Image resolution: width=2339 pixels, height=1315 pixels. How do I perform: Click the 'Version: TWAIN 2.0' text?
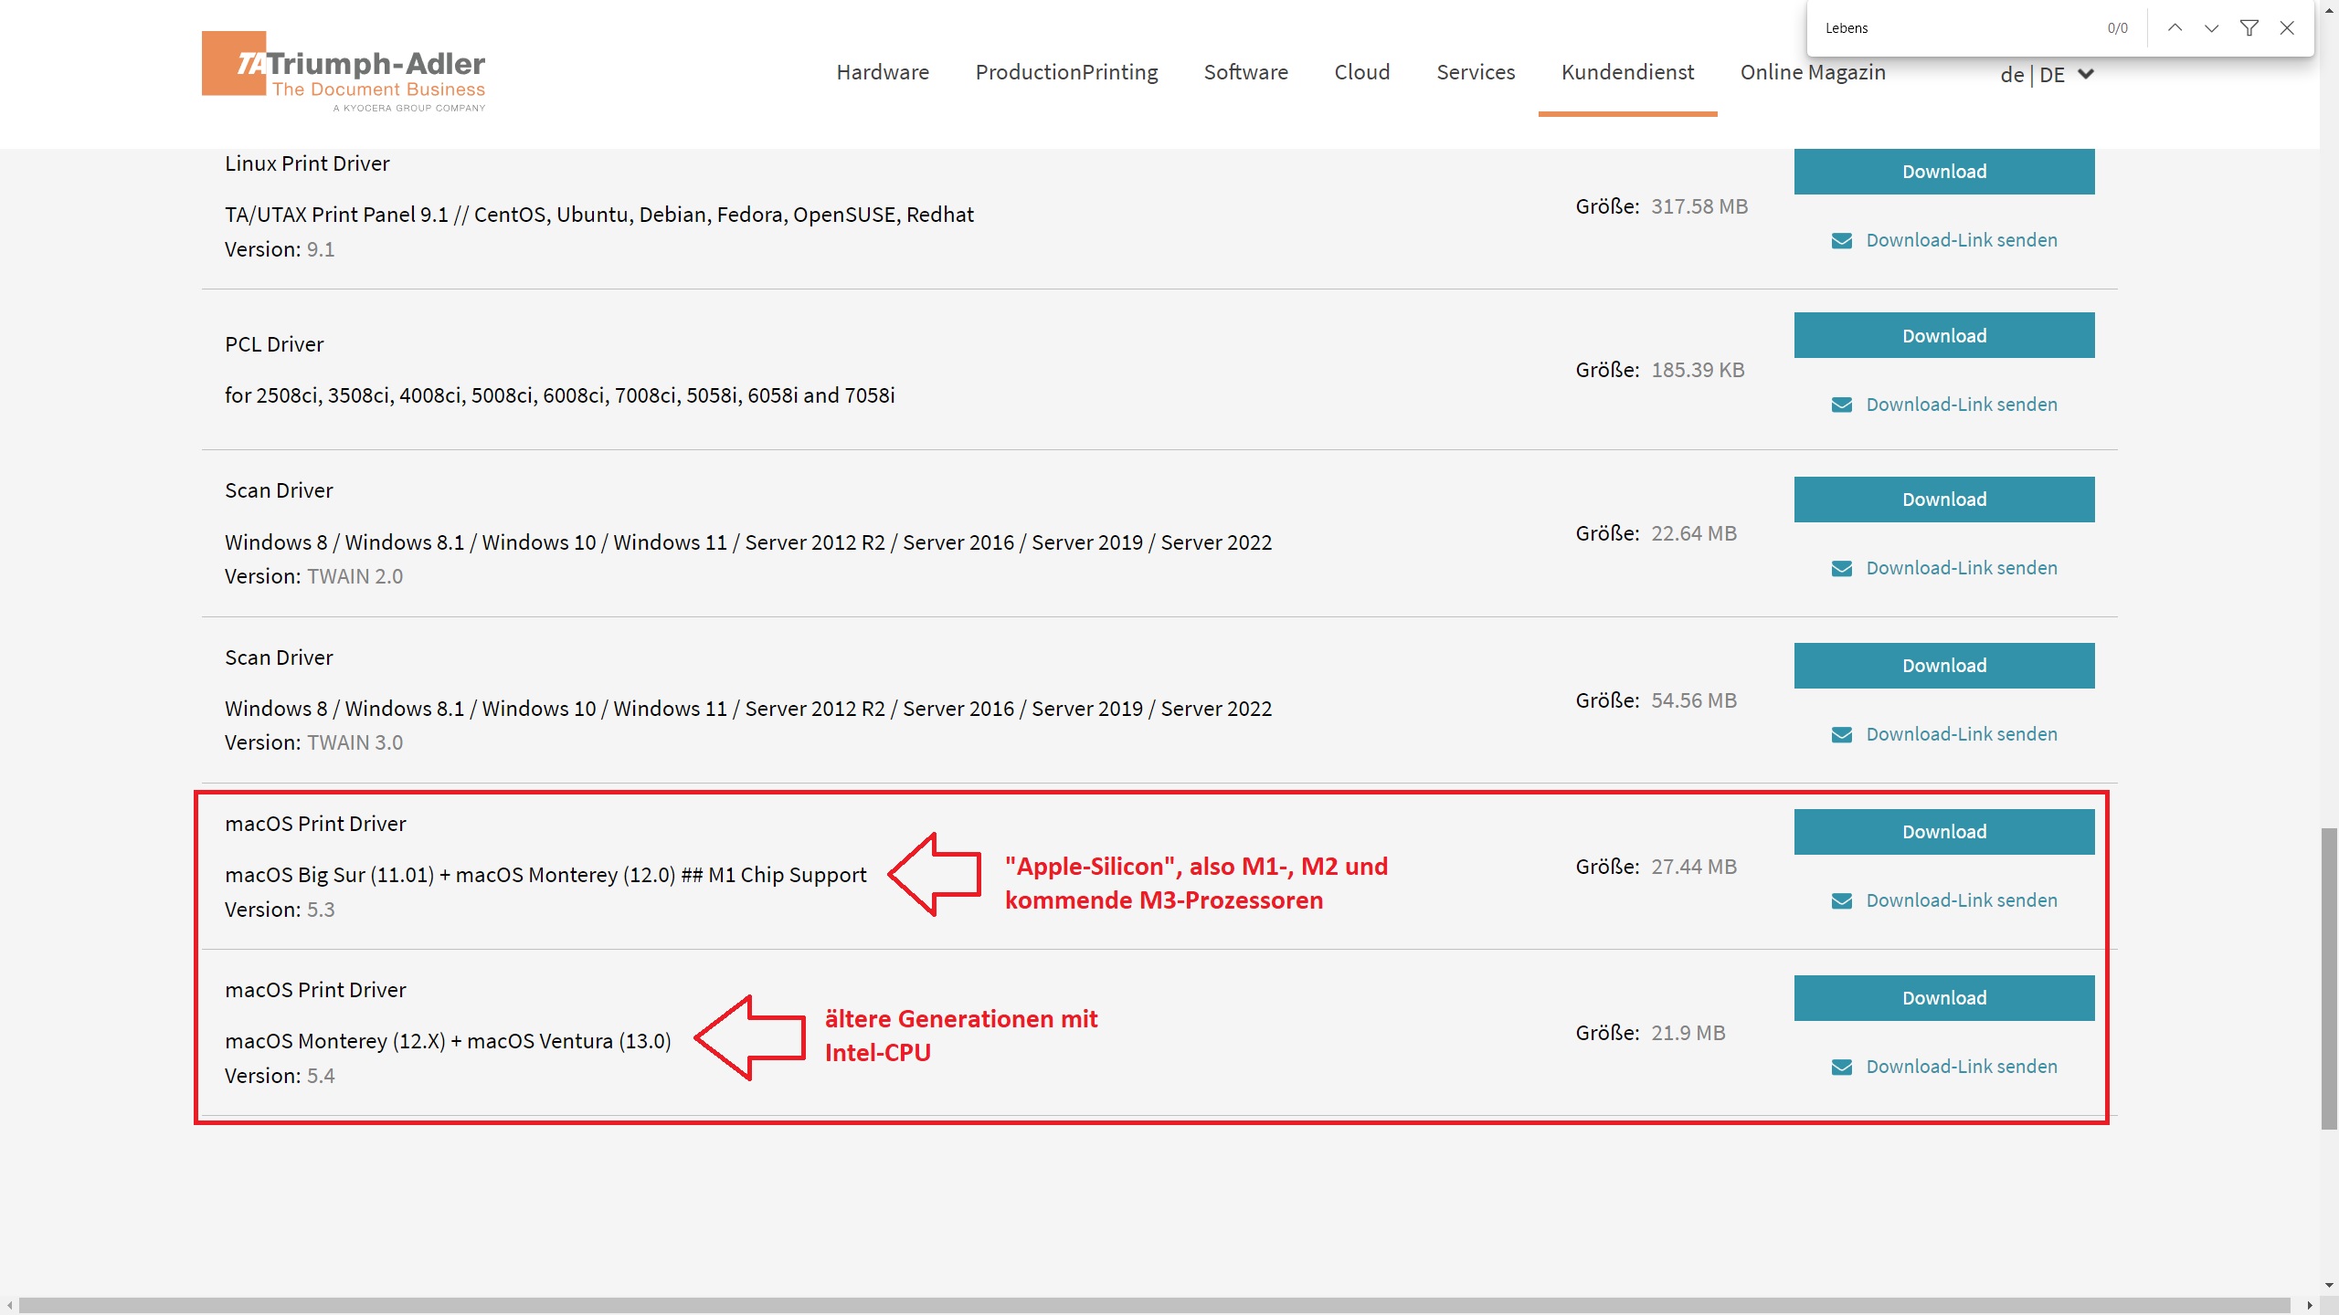(x=313, y=576)
